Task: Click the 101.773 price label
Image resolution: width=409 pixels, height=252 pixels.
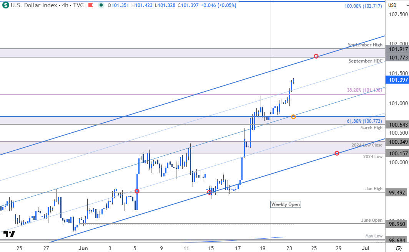Action: tap(397, 58)
